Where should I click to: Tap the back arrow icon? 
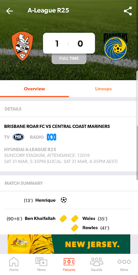(x=10, y=11)
